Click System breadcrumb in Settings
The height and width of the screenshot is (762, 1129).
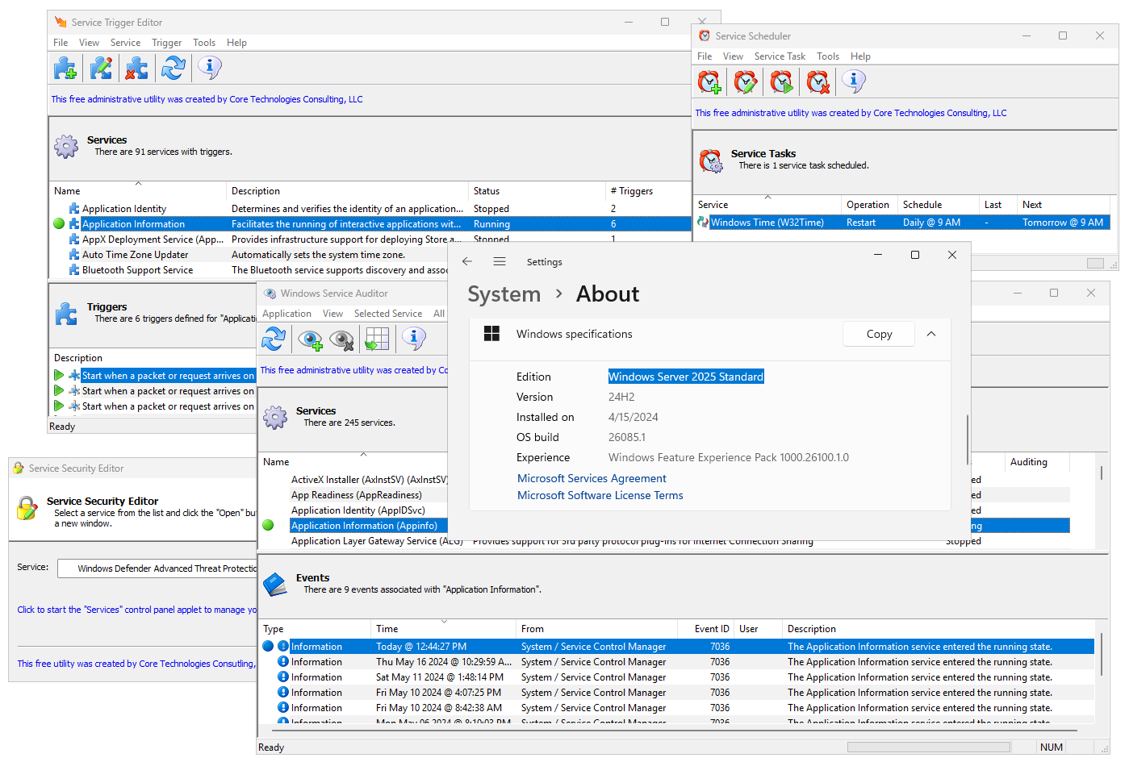coord(504,294)
